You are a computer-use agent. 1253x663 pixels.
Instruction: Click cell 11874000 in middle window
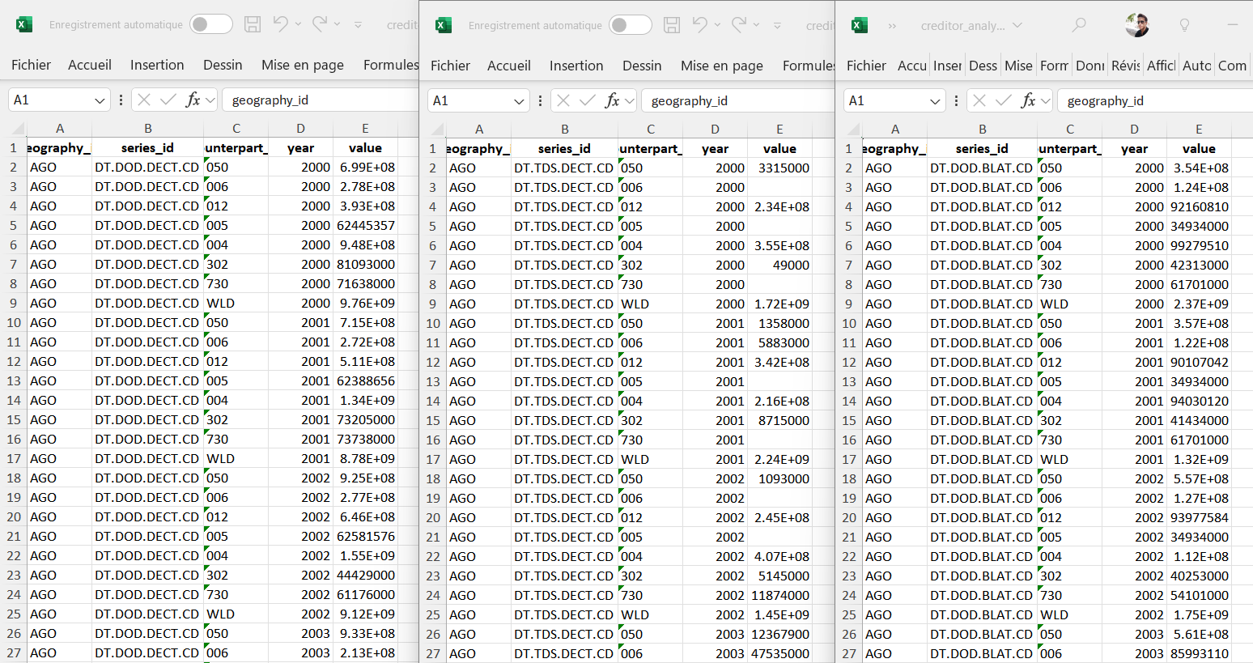click(779, 595)
